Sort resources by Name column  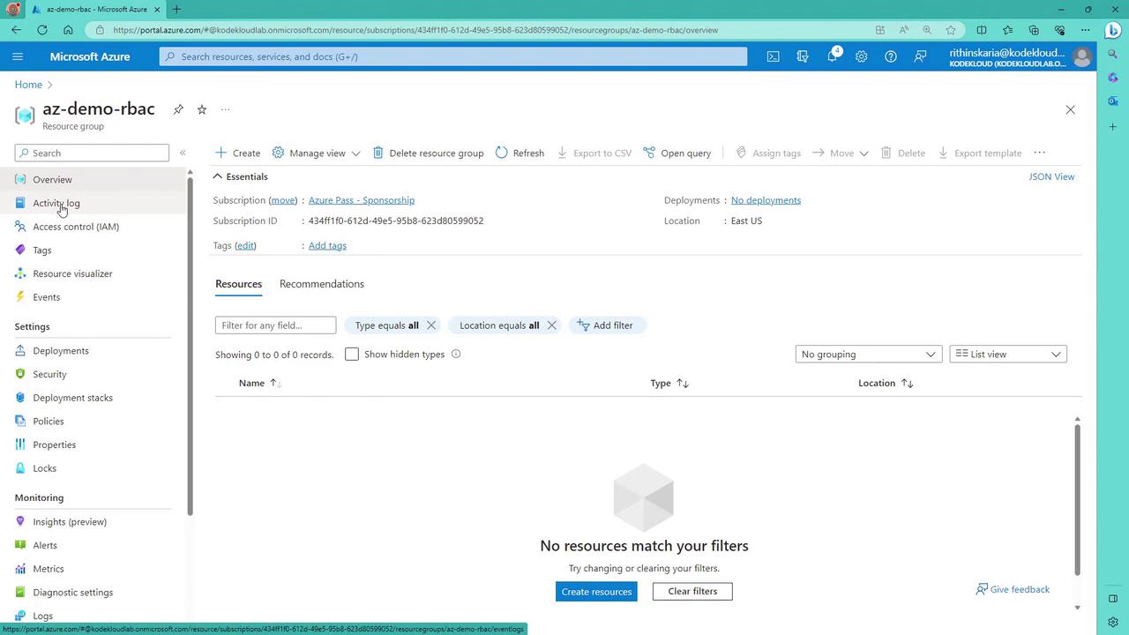(x=260, y=383)
